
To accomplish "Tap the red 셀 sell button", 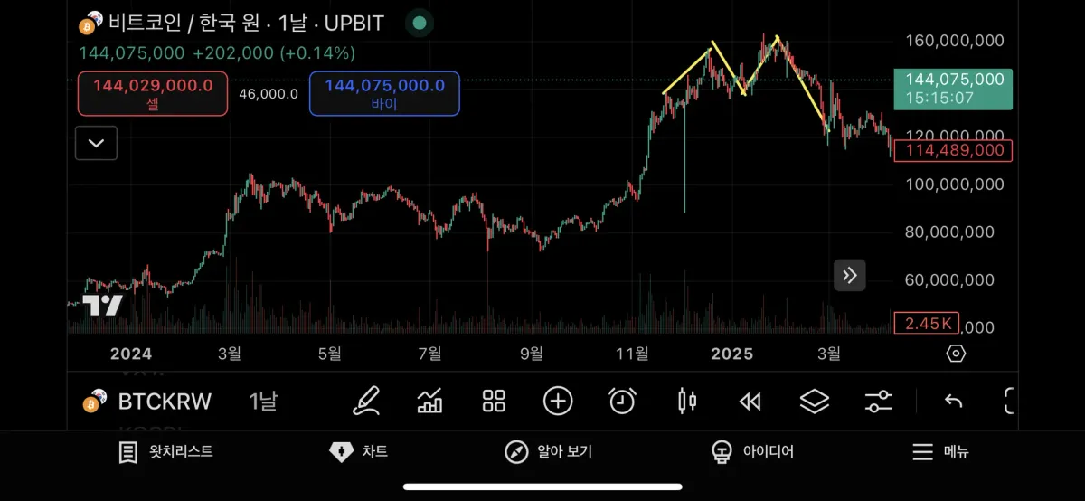I will pyautogui.click(x=153, y=94).
